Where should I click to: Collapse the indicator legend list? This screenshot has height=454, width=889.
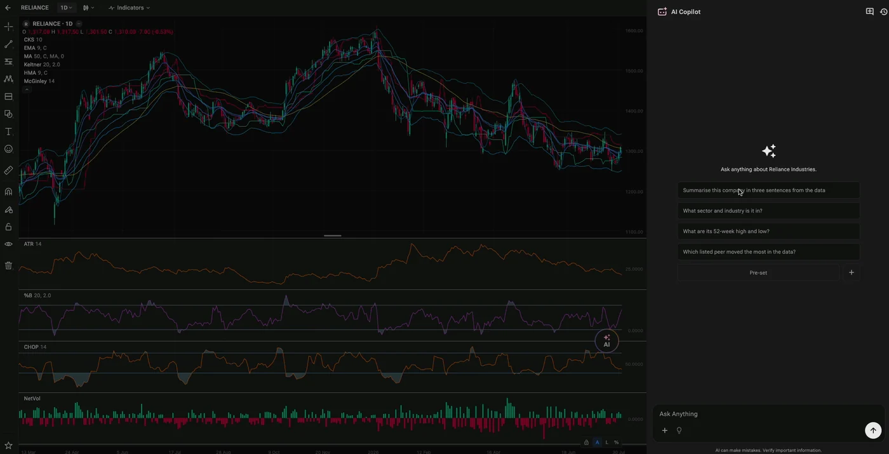tap(27, 90)
